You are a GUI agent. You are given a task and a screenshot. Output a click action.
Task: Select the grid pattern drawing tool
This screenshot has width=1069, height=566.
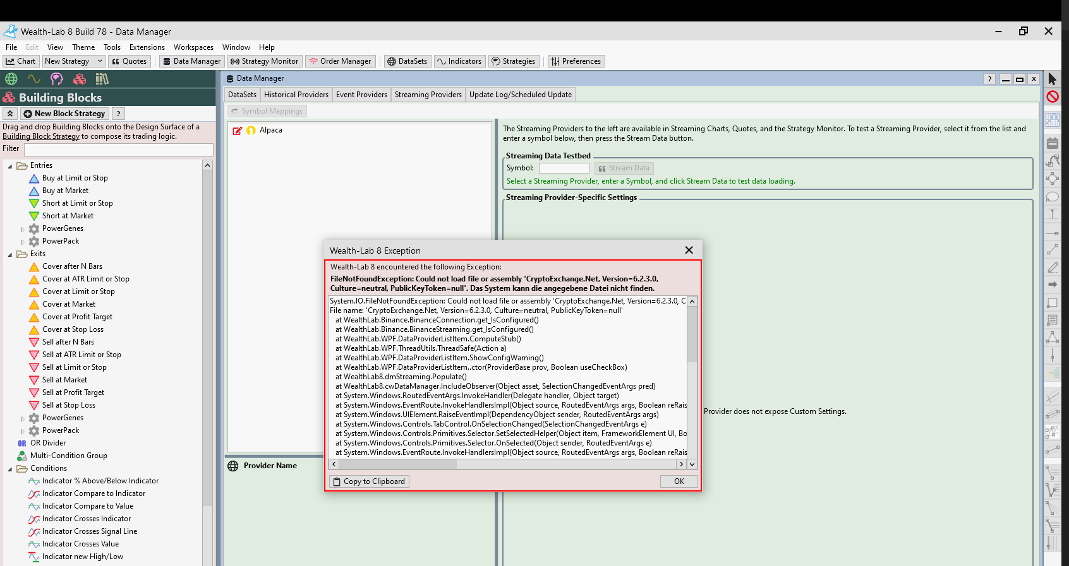[1053, 119]
